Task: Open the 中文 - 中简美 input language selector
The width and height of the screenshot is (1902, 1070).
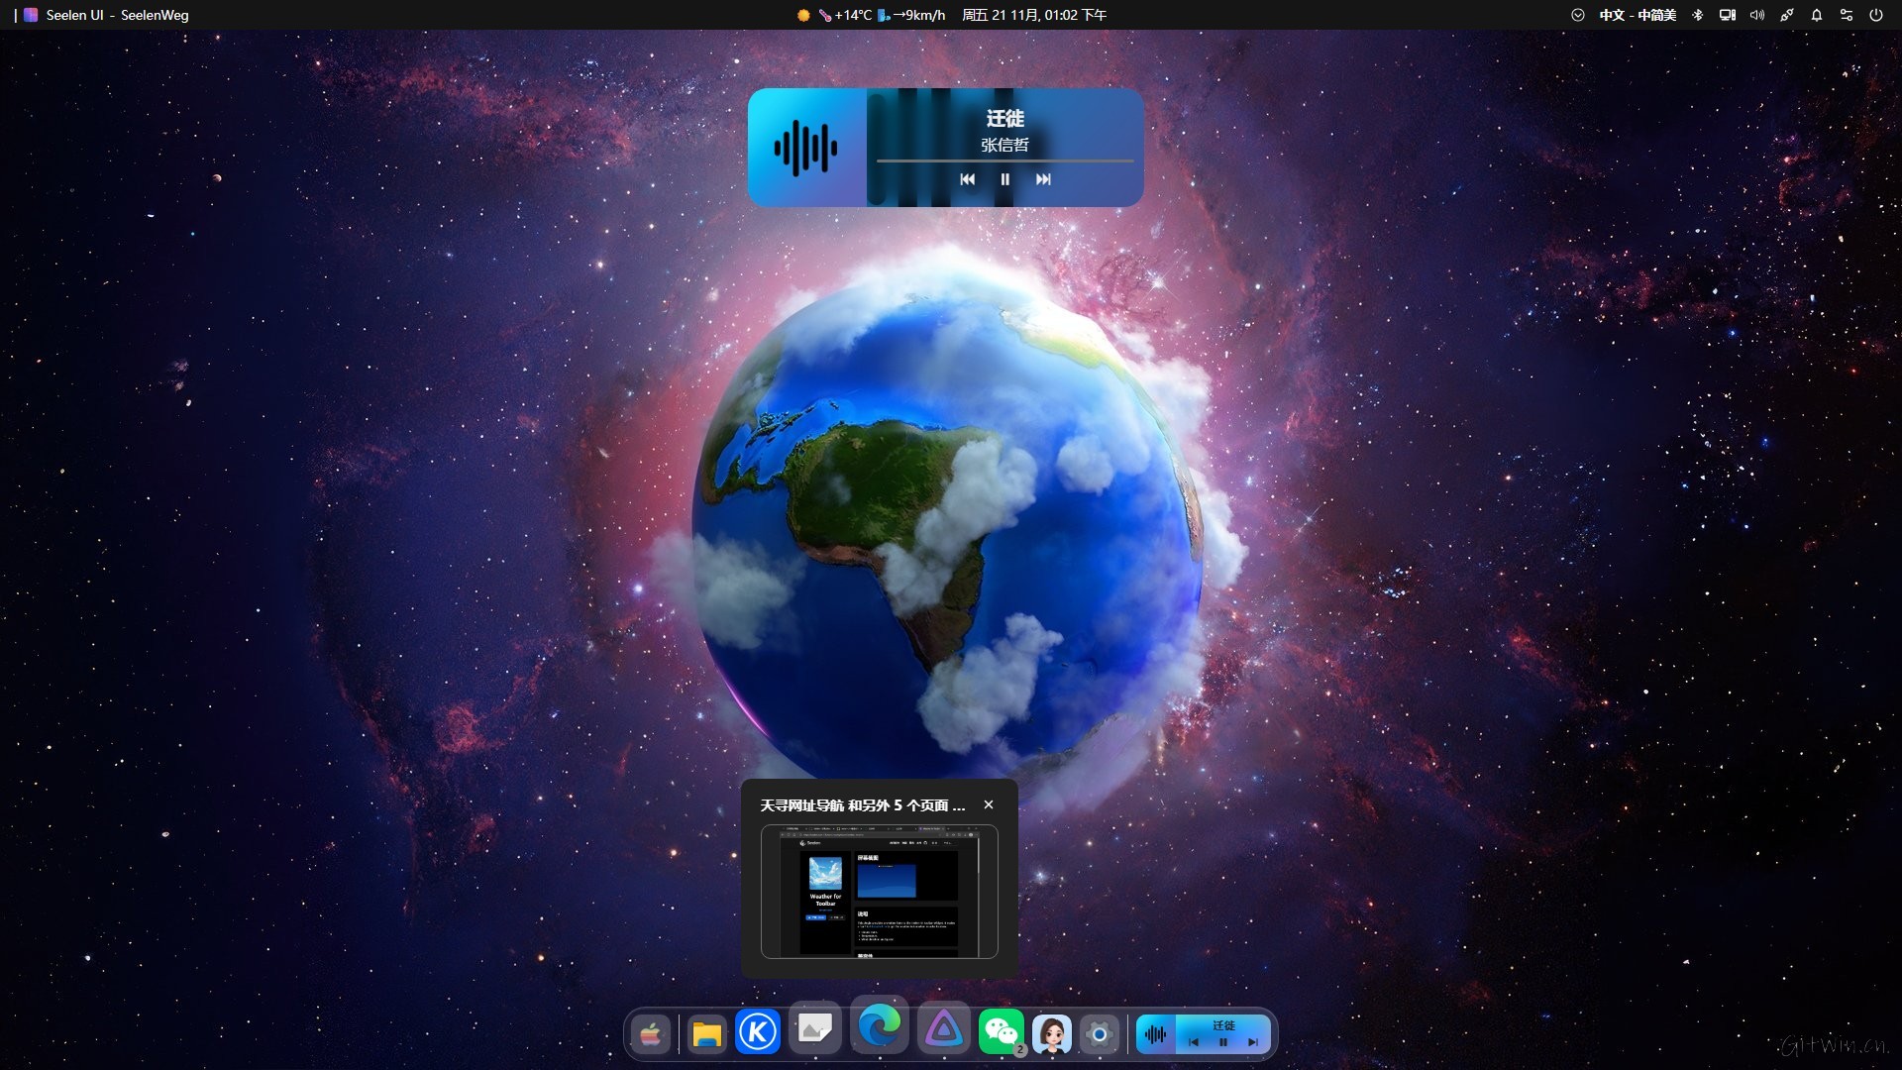Action: 1637,15
